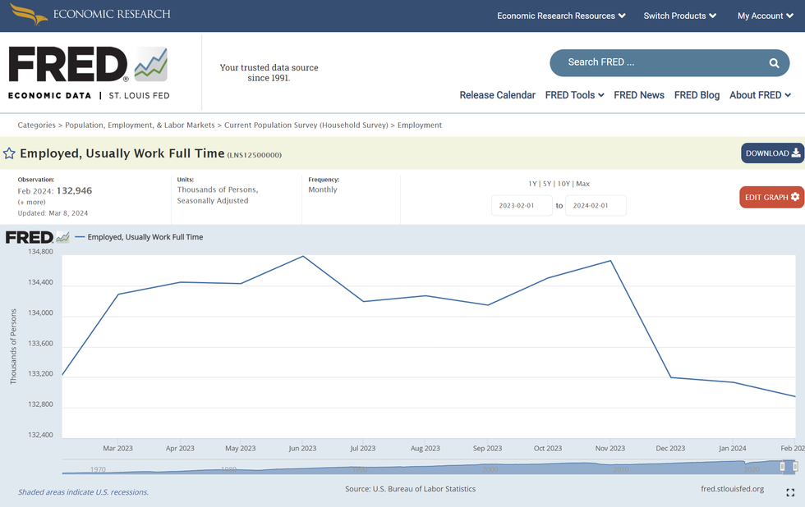The height and width of the screenshot is (507, 805).
Task: Click the right handle of timeline range slider
Action: (793, 466)
